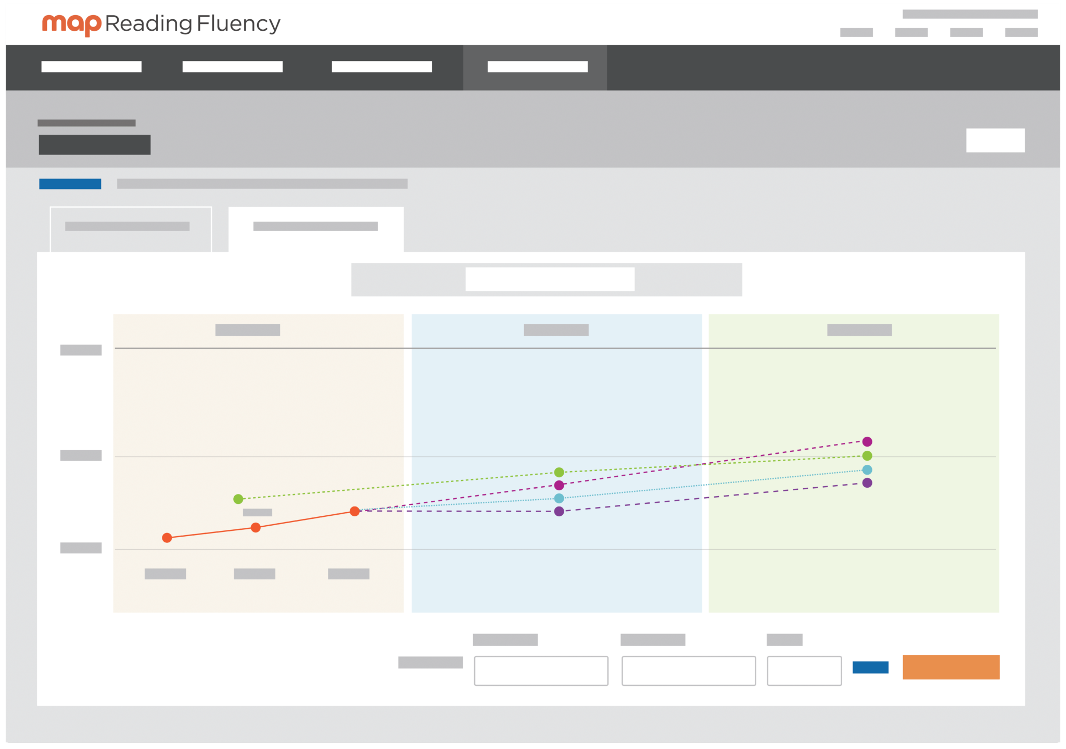The width and height of the screenshot is (1066, 749).
Task: Open the small third dropdown field at the bottom
Action: 804,671
